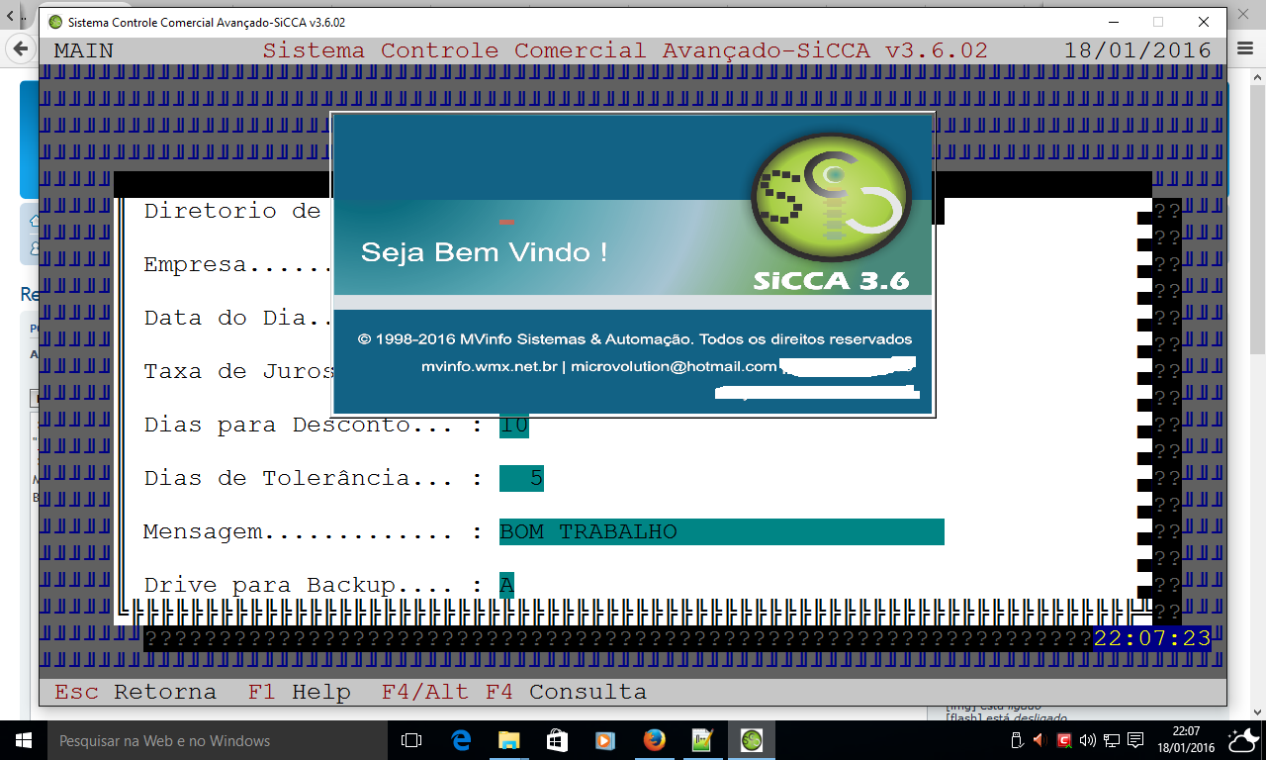Click the SiCCA app icon in the title bar
Viewport: 1266px width, 760px height.
(x=55, y=22)
